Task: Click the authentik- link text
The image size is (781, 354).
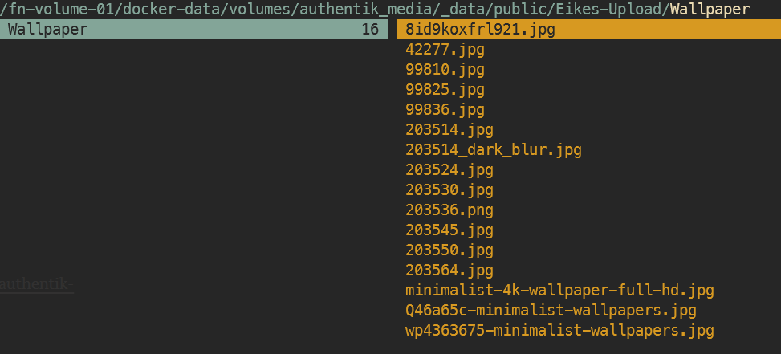Action: pyautogui.click(x=37, y=285)
